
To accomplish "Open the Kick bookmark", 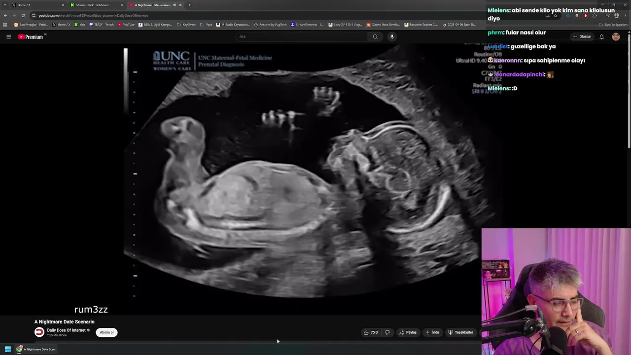I will (80, 25).
